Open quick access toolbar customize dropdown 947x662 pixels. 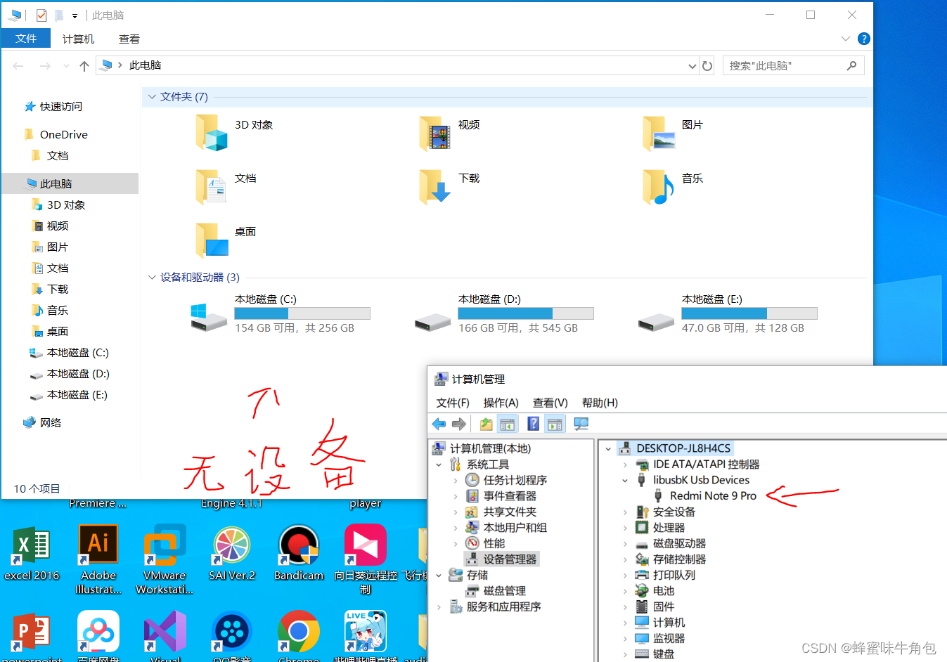tap(75, 15)
